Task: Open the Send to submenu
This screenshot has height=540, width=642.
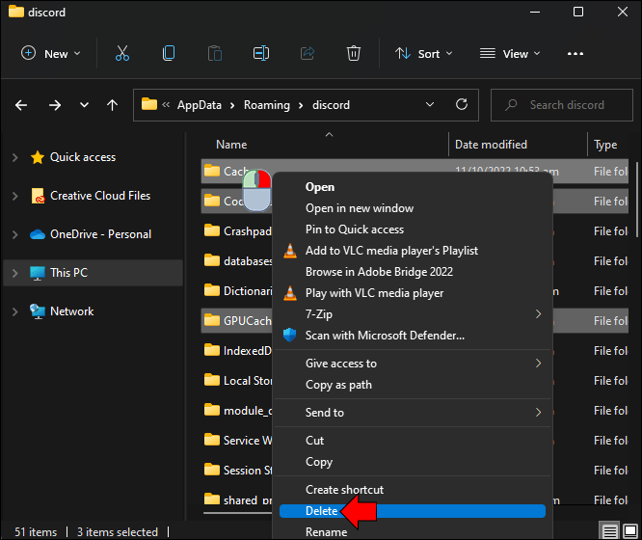Action: pyautogui.click(x=413, y=413)
